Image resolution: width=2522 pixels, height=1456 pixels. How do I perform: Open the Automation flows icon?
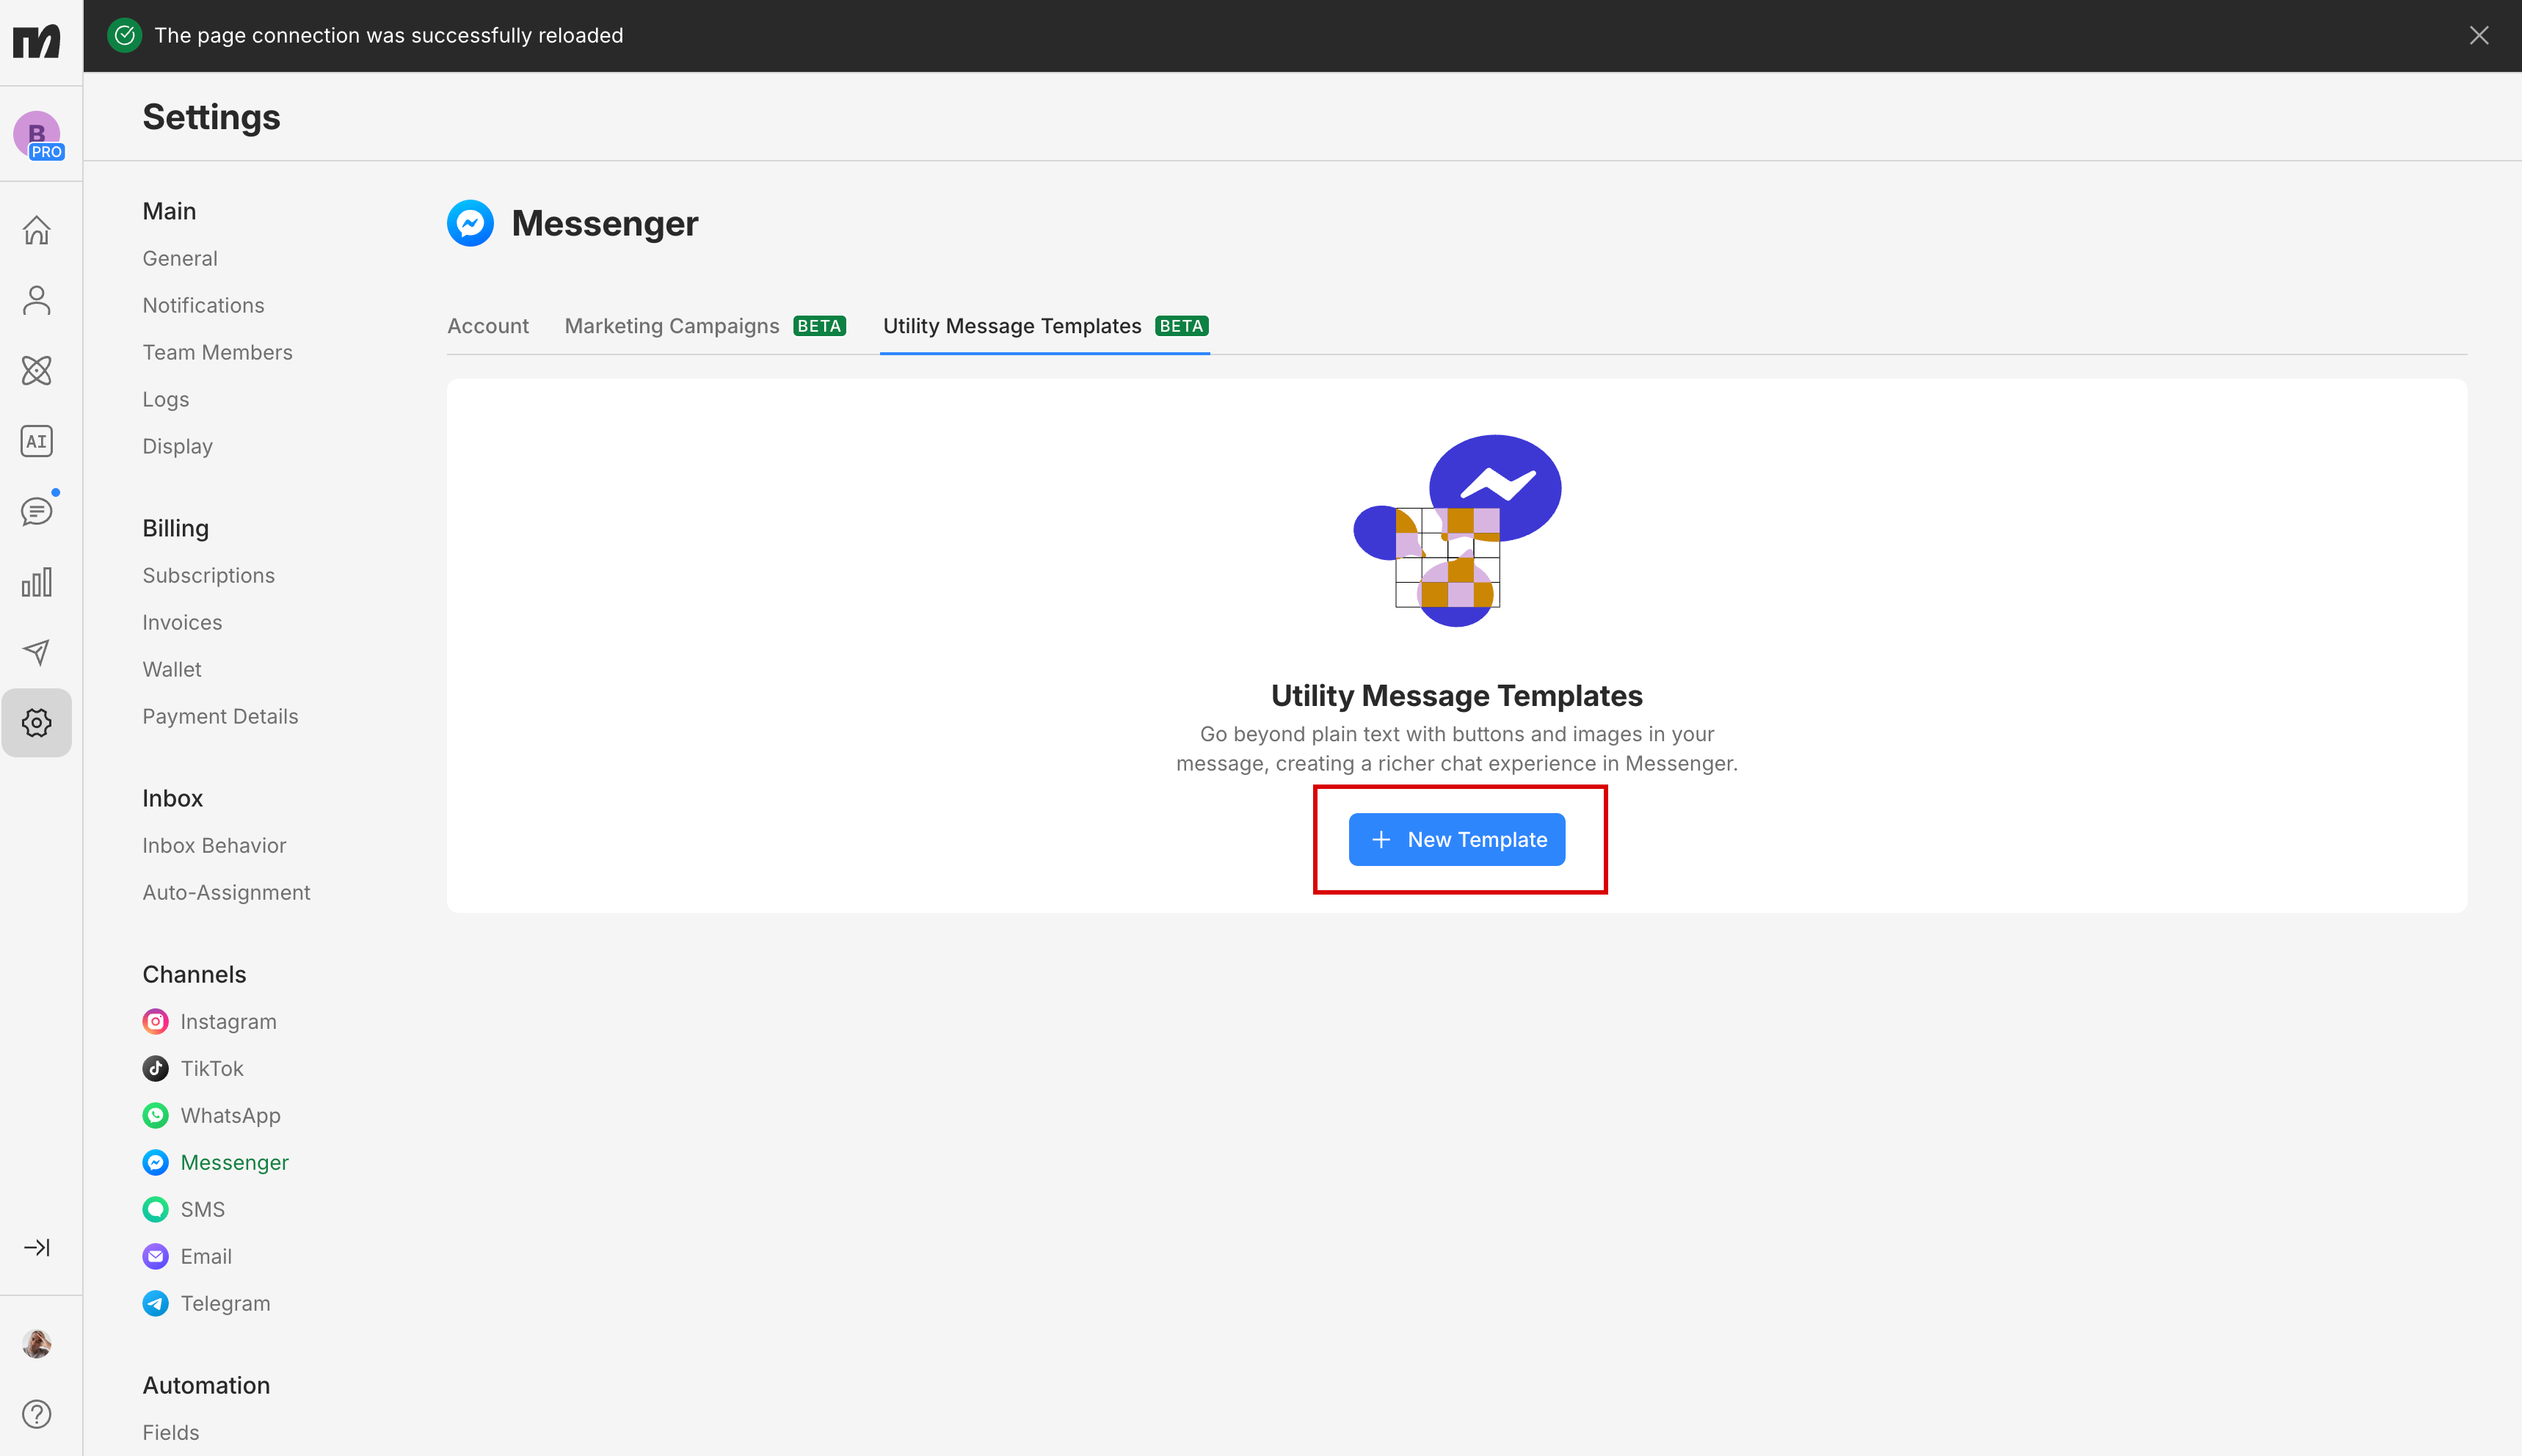click(x=37, y=370)
